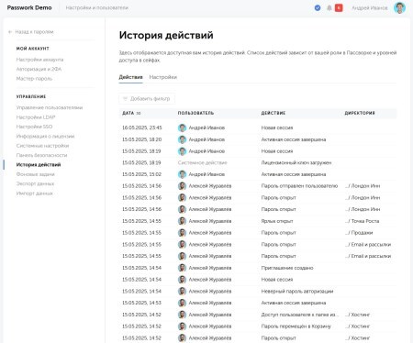Screen dimensions: 413x343
Task: Click the avatar in the 15.05.2025, 18:20 row
Action: [182, 139]
